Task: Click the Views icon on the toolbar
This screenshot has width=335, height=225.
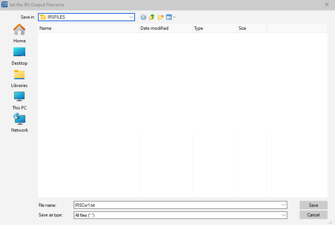Action: click(168, 17)
